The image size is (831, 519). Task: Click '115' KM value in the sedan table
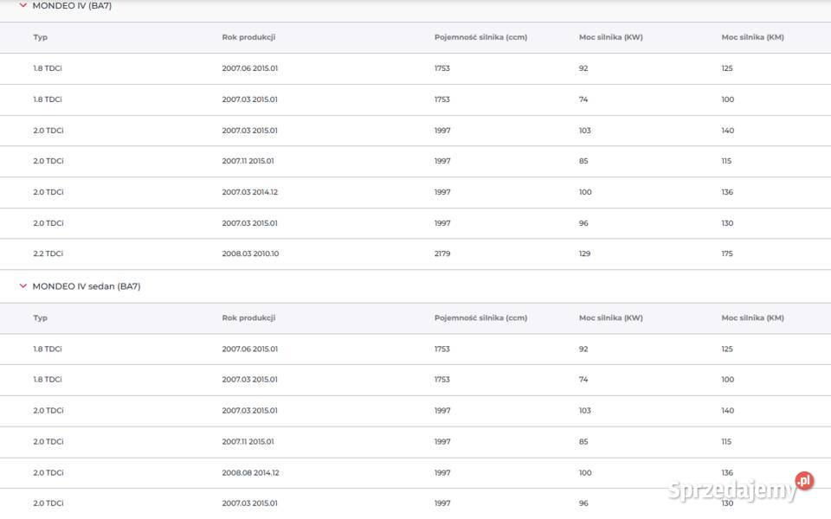(726, 442)
